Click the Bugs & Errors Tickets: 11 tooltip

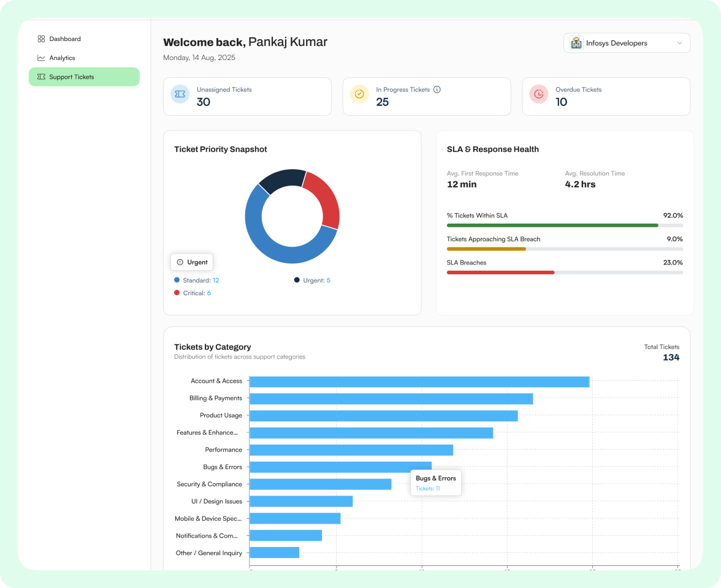tap(436, 483)
